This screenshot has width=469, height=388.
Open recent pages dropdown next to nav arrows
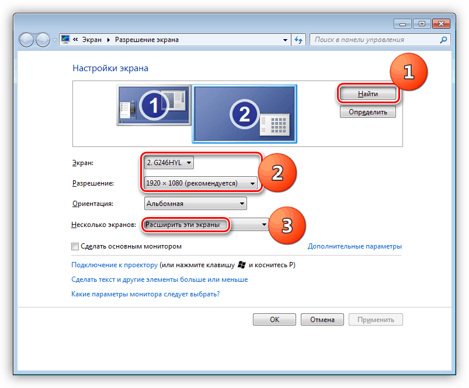point(54,40)
